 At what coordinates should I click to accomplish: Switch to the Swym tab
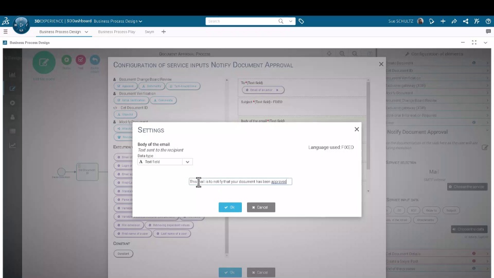click(149, 31)
